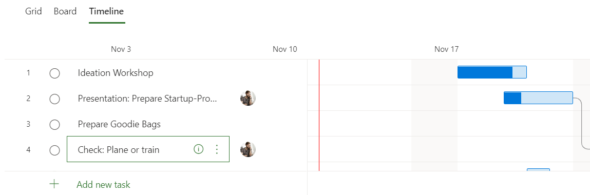Viewport: 590px width, 195px height.
Task: Click the dependency connector line from Presentation bar
Action: coord(582,124)
